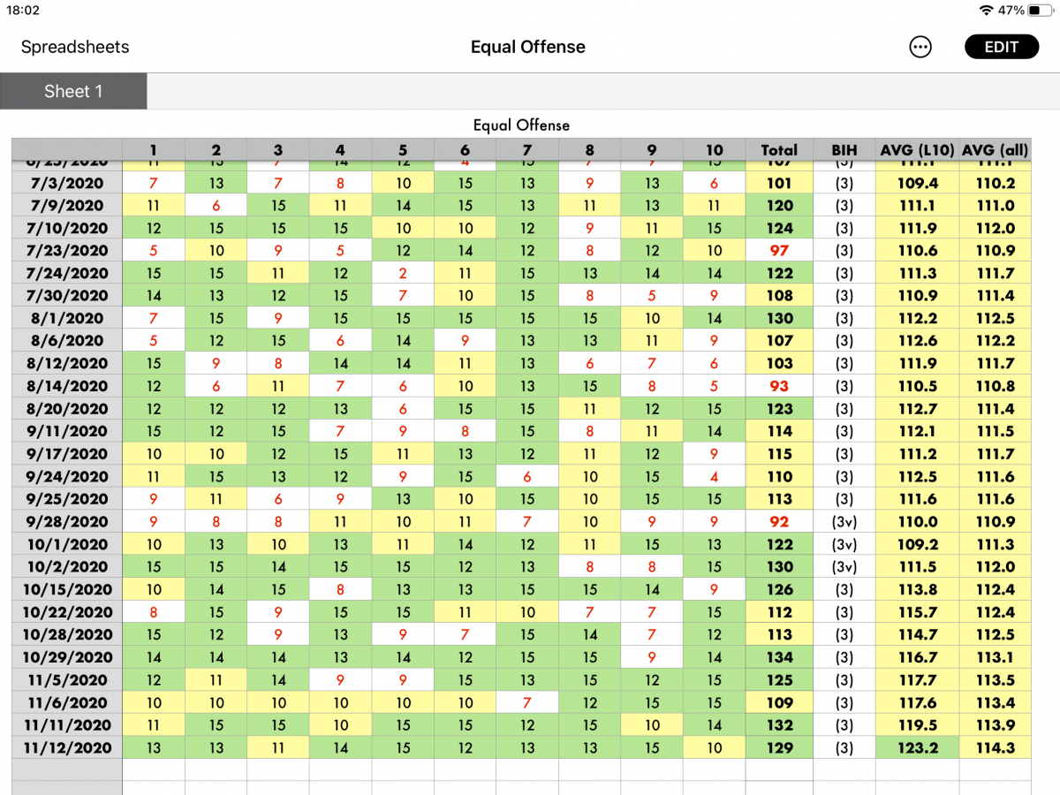
Task: Select the 7/3/2020 row date cell
Action: 68,184
